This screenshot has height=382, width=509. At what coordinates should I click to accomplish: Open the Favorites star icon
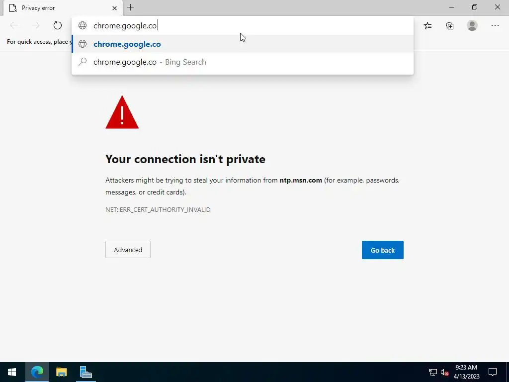pos(428,25)
